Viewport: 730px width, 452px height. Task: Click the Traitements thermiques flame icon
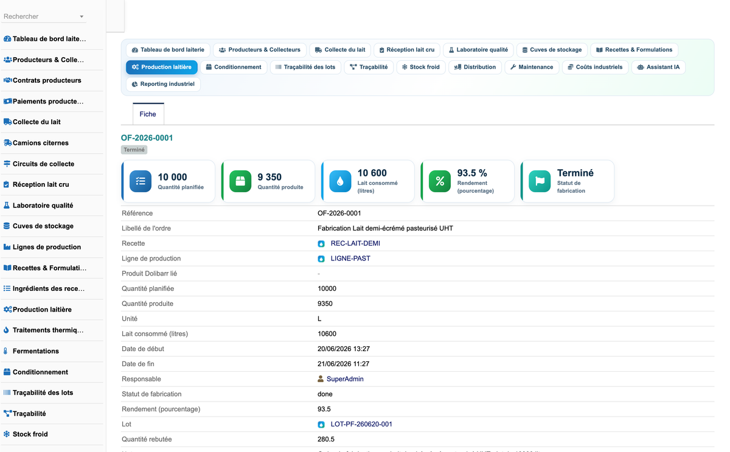pos(6,330)
